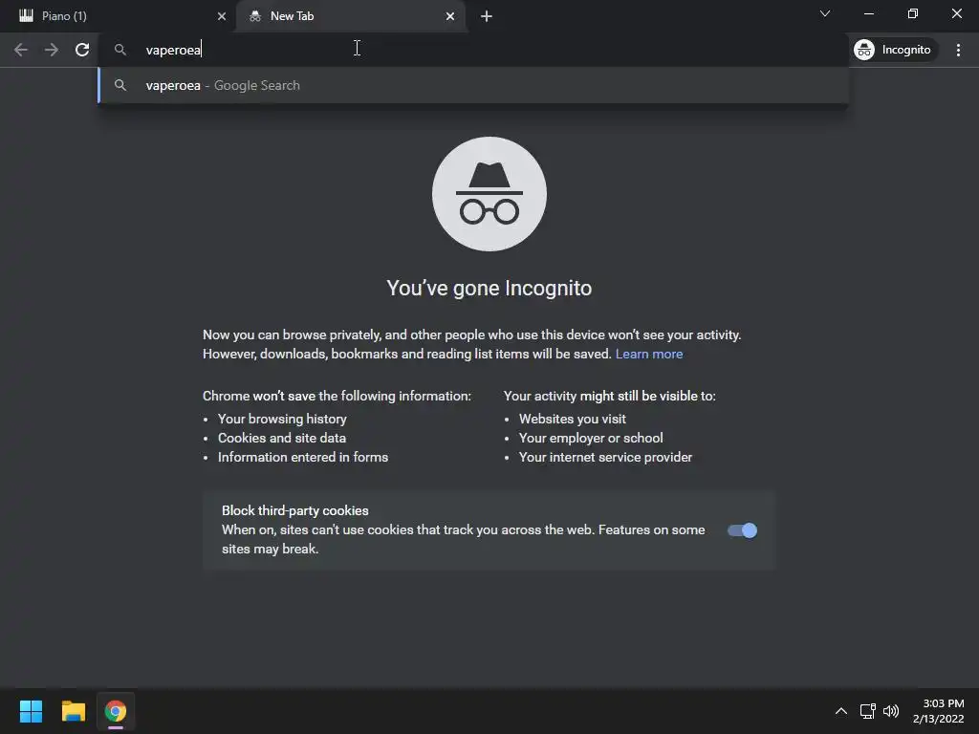The width and height of the screenshot is (979, 734).
Task: Open the Chrome three-dot menu
Action: point(958,50)
